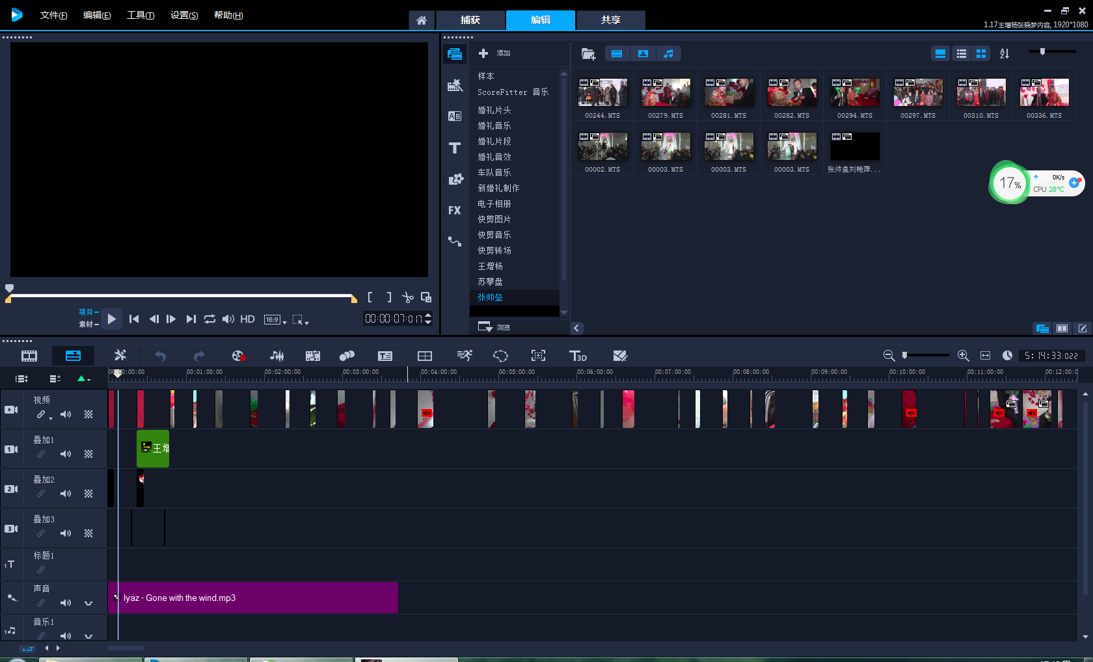The width and height of the screenshot is (1093, 662).
Task: Mute the 叠加1 track speaker
Action: tap(66, 454)
